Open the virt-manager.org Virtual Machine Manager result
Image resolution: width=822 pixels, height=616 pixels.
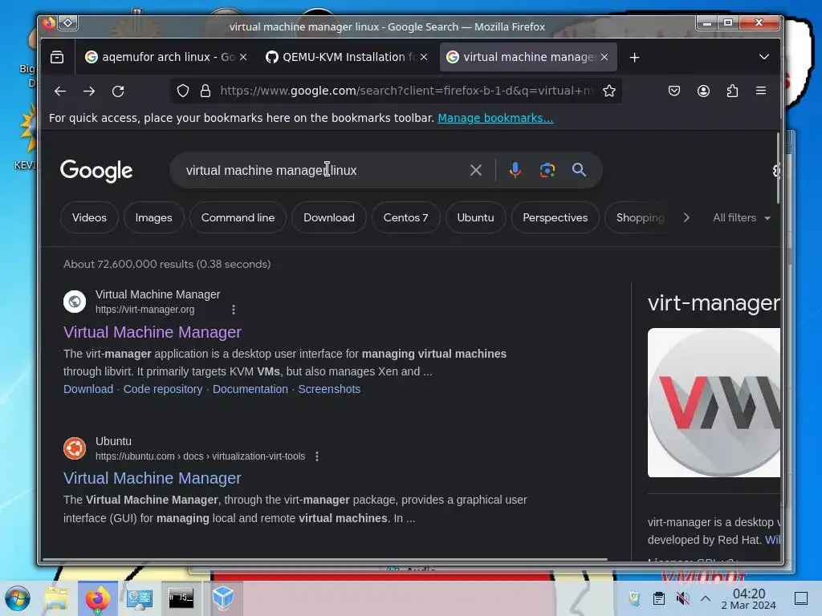[153, 332]
